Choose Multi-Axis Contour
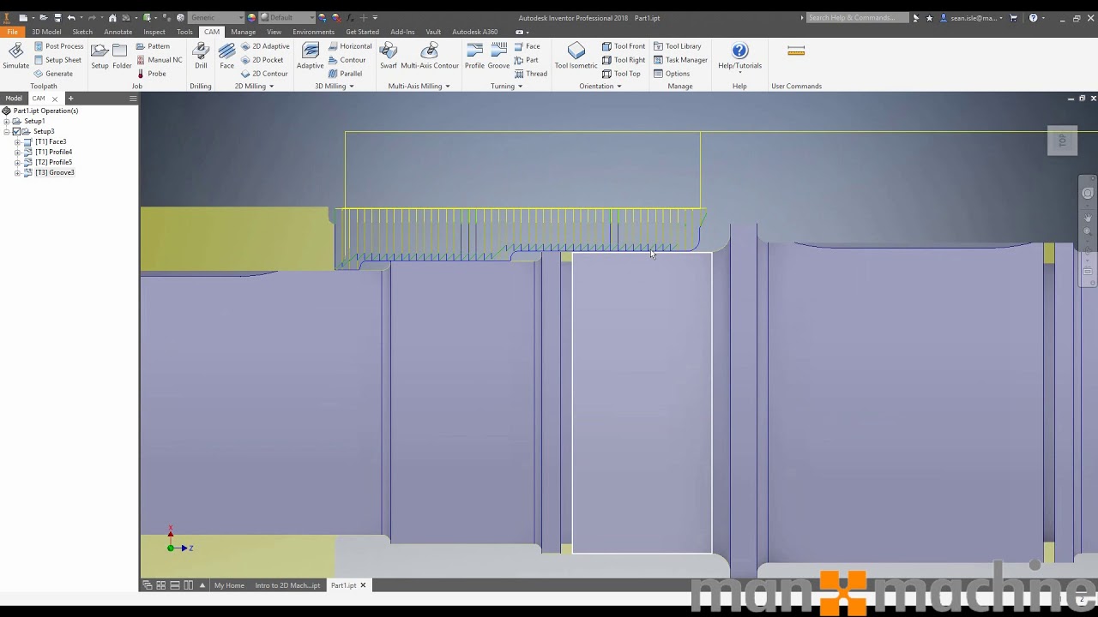Viewport: 1098px width, 617px height. (430, 57)
